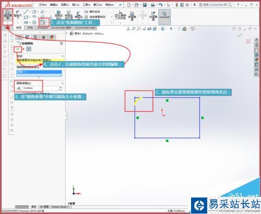Toggle the keep-visible pushpin button

(29, 49)
